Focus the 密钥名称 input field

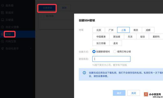tap(111, 59)
